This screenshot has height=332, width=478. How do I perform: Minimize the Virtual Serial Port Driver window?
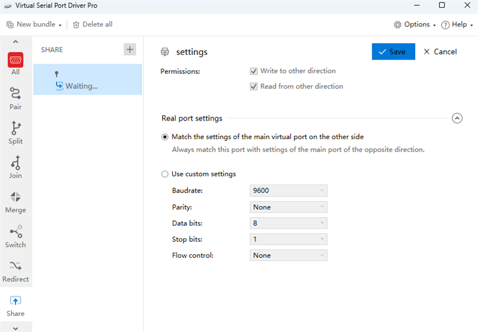(416, 5)
